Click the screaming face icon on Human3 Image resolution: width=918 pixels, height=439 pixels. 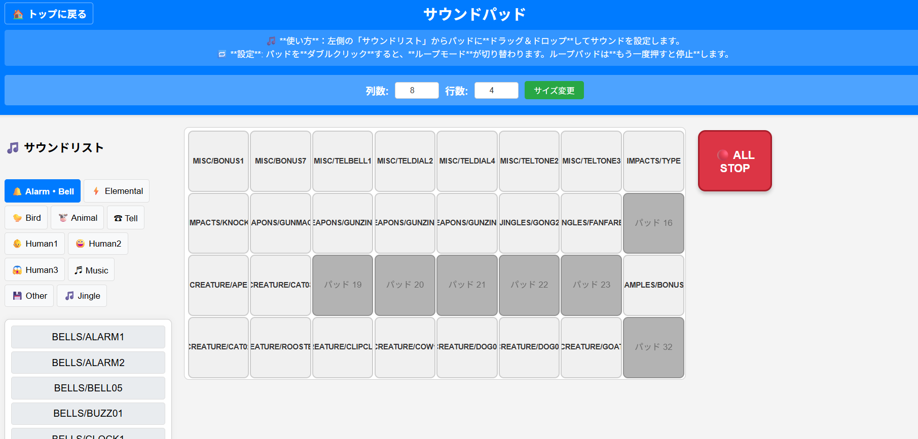tap(17, 270)
